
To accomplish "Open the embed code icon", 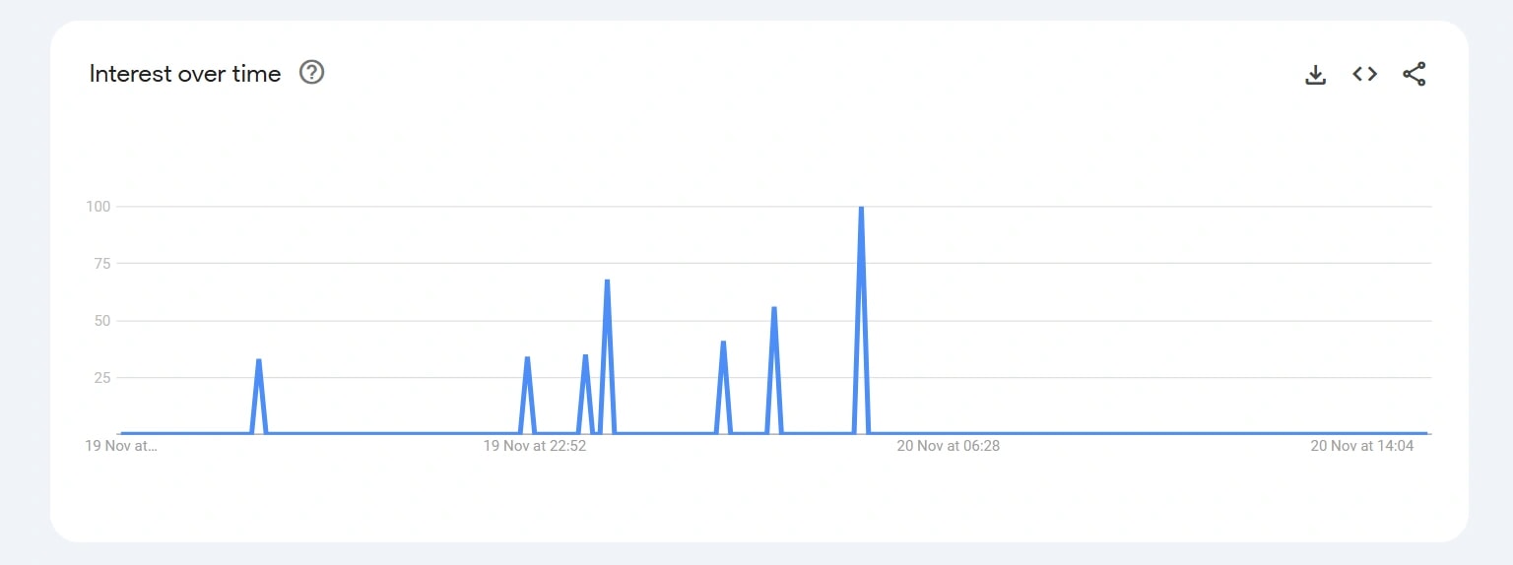I will click(1364, 74).
